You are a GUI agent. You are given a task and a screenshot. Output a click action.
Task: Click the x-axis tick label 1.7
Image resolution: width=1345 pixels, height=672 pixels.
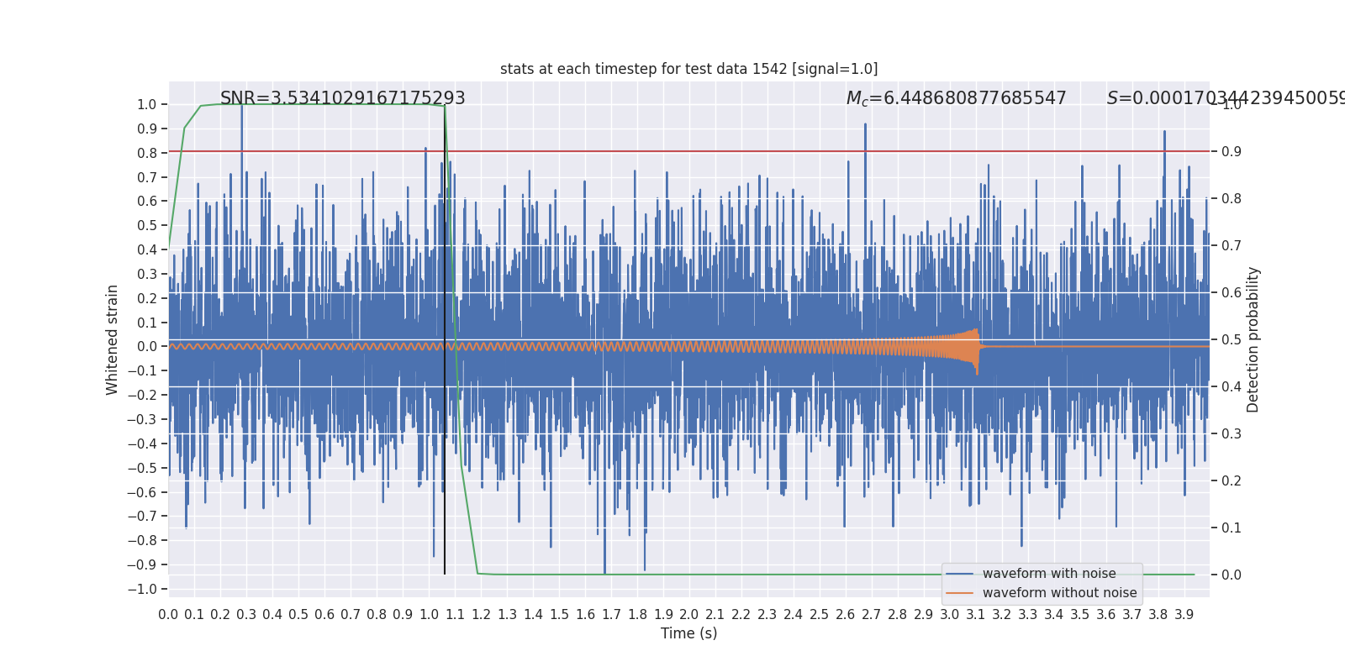coord(611,615)
